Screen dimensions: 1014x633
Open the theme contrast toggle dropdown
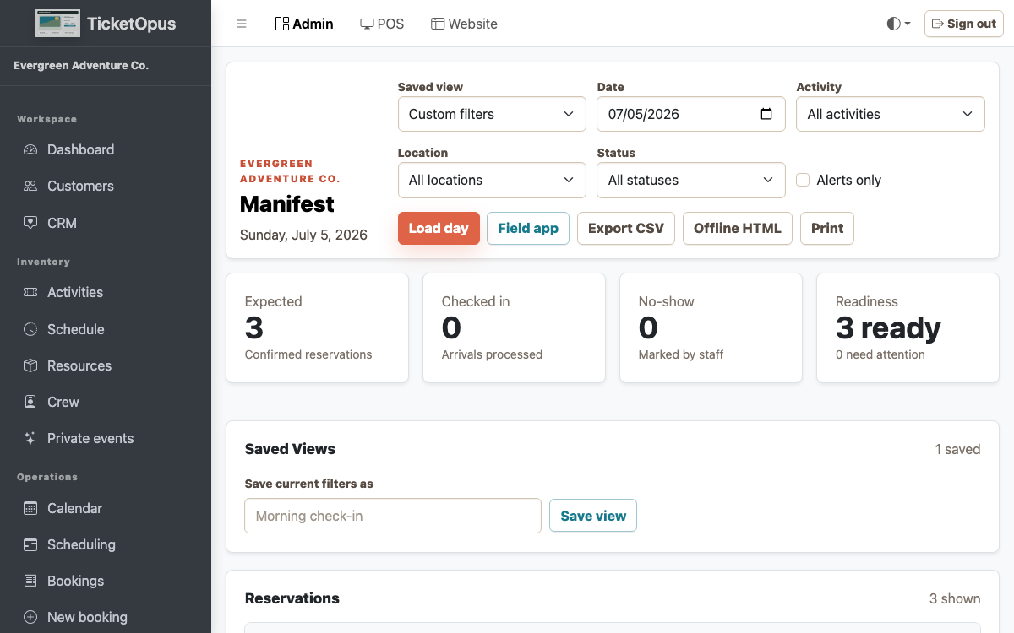898,24
